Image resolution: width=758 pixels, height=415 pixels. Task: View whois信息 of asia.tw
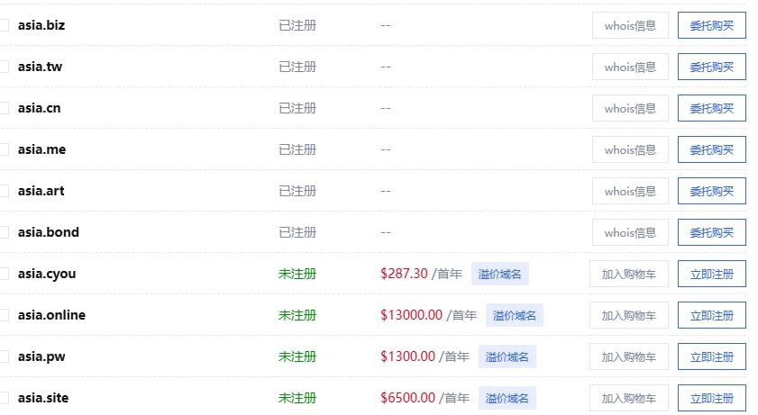click(630, 67)
